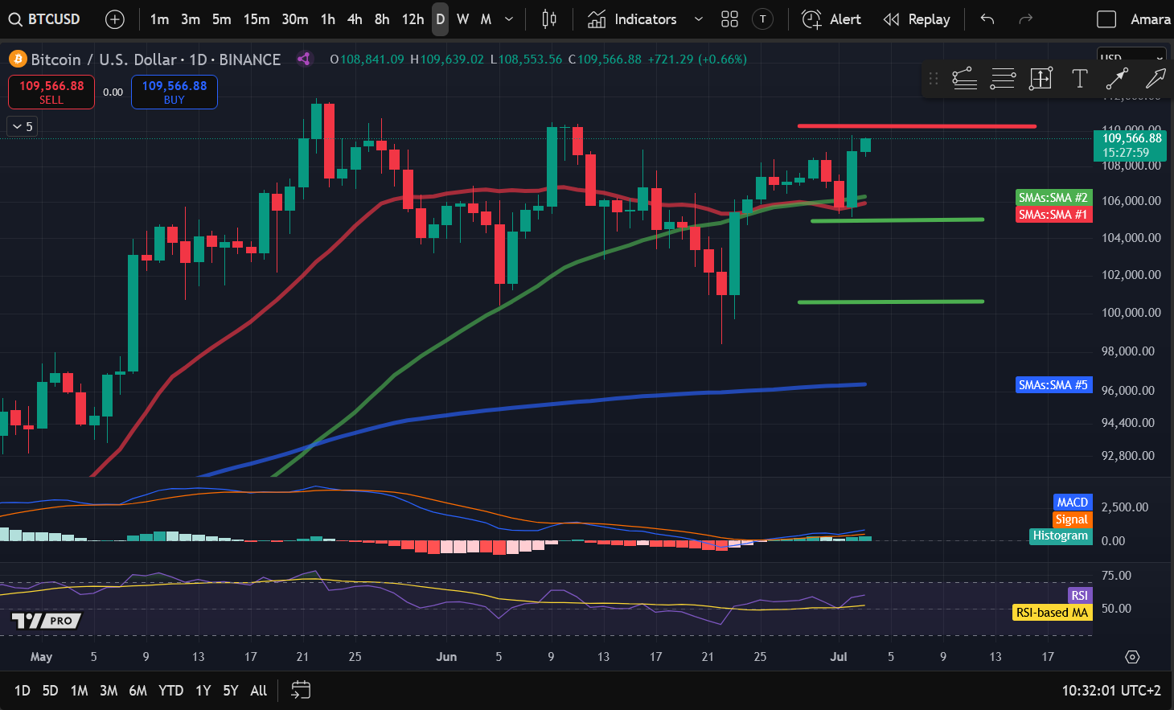Select the trend-based Fib drawing tool

pos(964,79)
